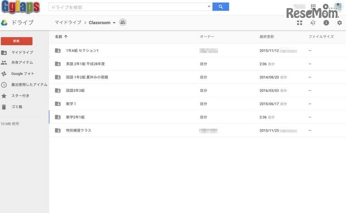The width and height of the screenshot is (346, 213).
Task: Click folder icon of 数学 1 row
Action: (58, 104)
